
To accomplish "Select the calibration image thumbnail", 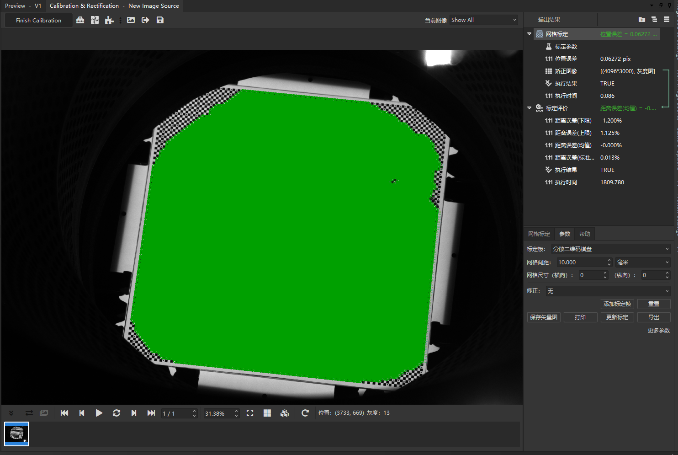I will 16,434.
